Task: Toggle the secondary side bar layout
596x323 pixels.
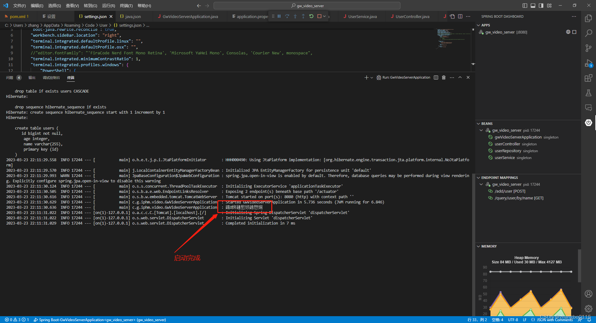Action: click(x=541, y=6)
